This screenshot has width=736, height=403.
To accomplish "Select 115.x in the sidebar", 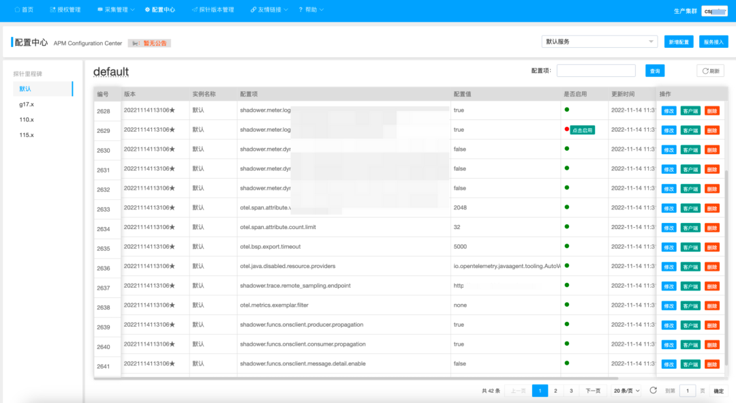I will (x=27, y=135).
